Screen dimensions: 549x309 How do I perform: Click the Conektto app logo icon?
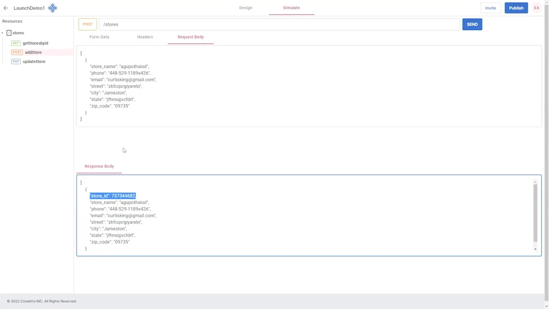[x=52, y=8]
